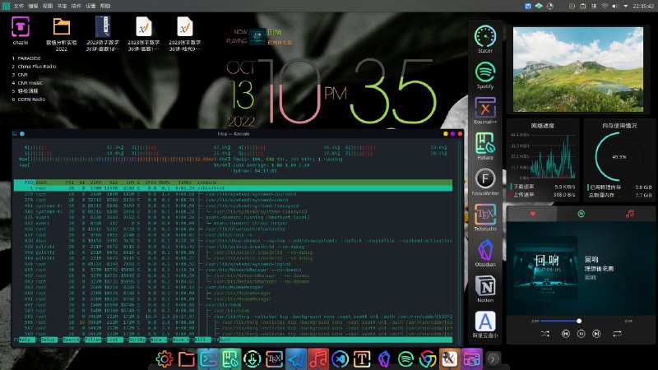
Task: Play PARADISE from the radio station list
Action: point(29,58)
